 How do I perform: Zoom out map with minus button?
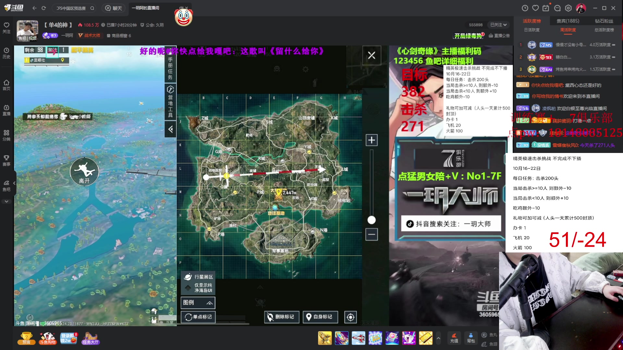(372, 234)
